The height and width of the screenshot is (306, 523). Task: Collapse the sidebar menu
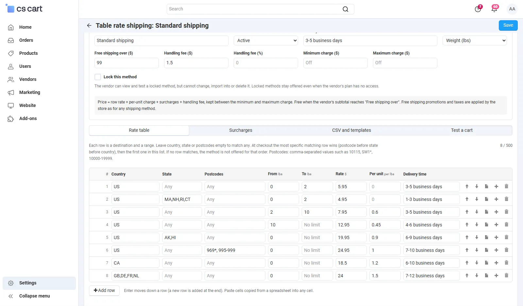39,296
